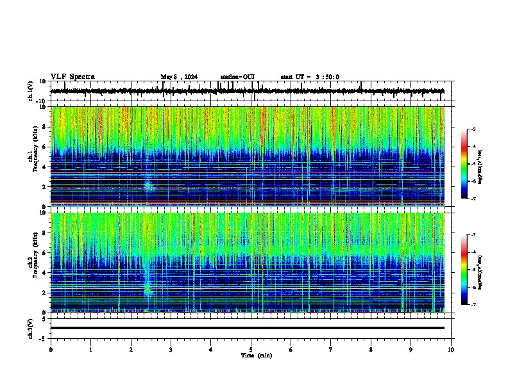Click the ch.1 waveform trace

(x=247, y=91)
